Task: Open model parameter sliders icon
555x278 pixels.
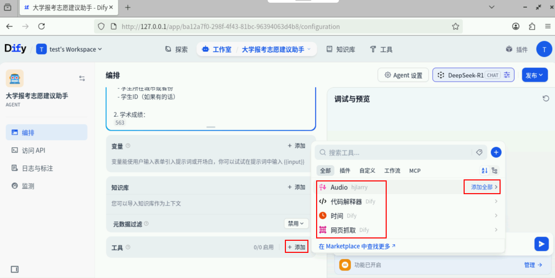Action: 507,75
